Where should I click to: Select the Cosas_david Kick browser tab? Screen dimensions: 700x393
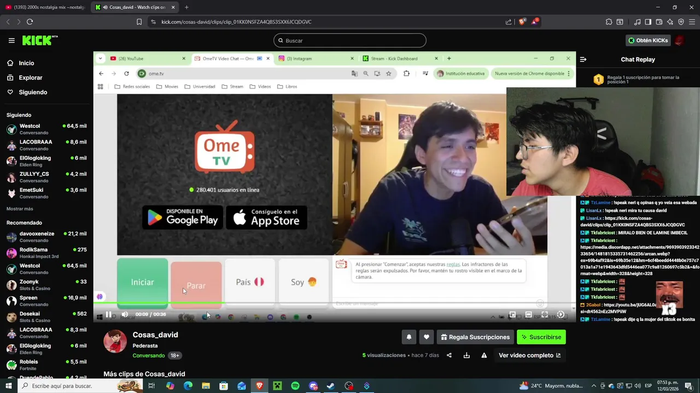(134, 7)
